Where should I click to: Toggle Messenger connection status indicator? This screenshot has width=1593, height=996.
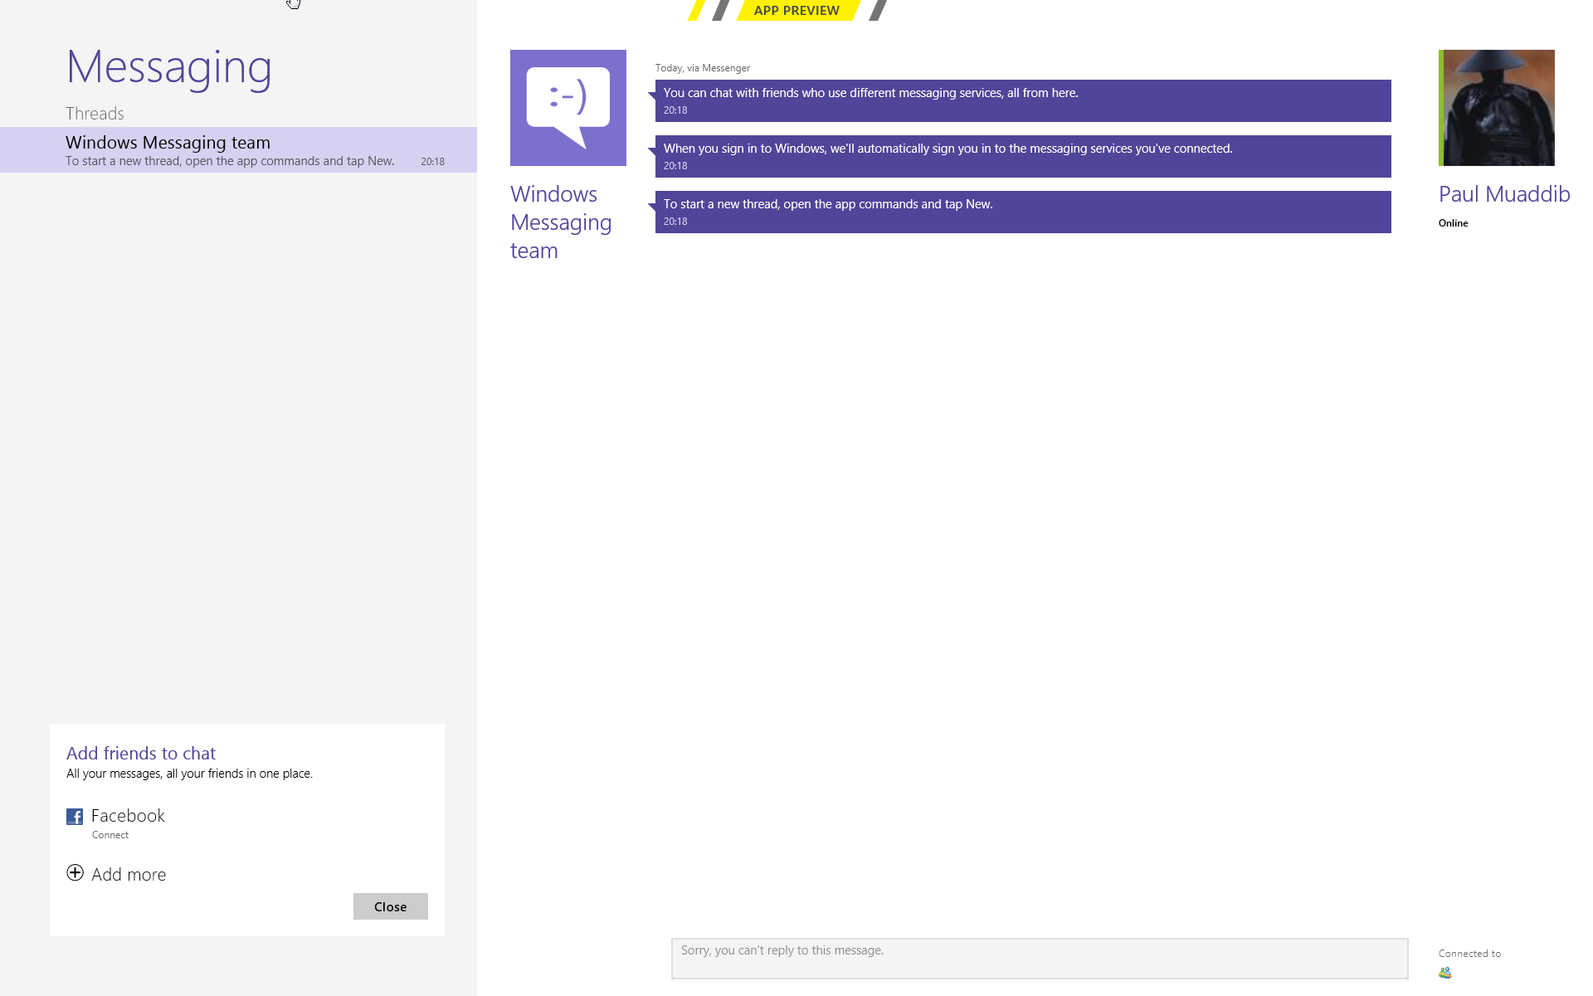tap(1447, 969)
